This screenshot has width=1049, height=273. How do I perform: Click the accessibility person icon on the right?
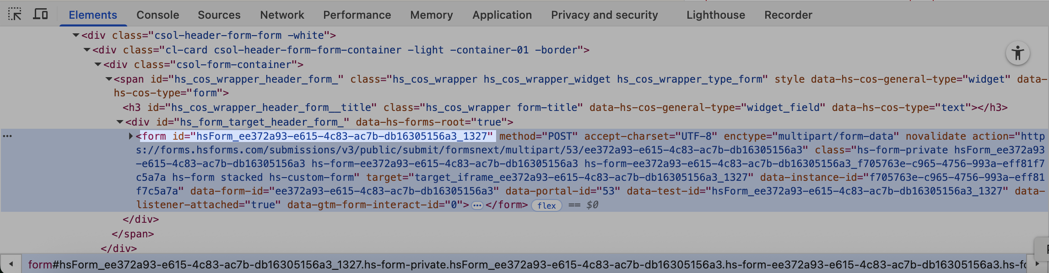[1018, 53]
